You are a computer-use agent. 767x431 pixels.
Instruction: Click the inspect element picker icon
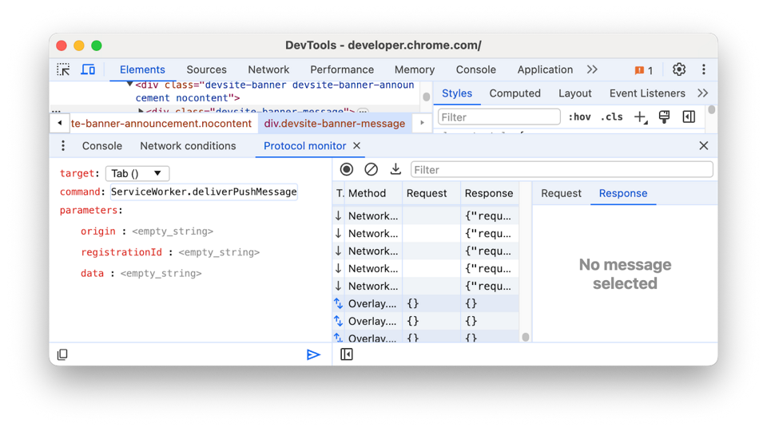[x=63, y=70]
